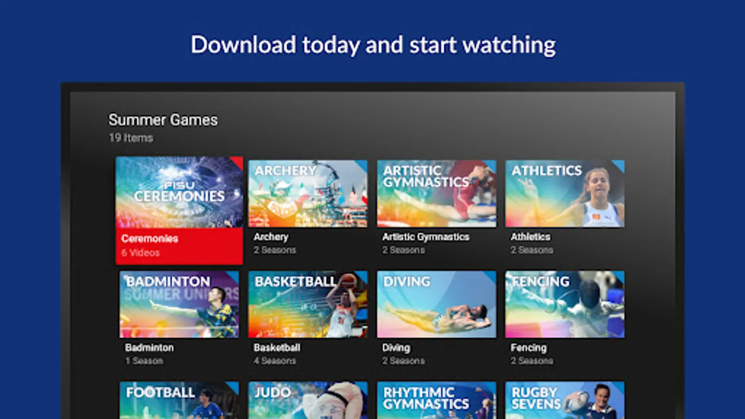The height and width of the screenshot is (419, 745).
Task: Choose the Athletics category thumbnail
Action: [565, 194]
